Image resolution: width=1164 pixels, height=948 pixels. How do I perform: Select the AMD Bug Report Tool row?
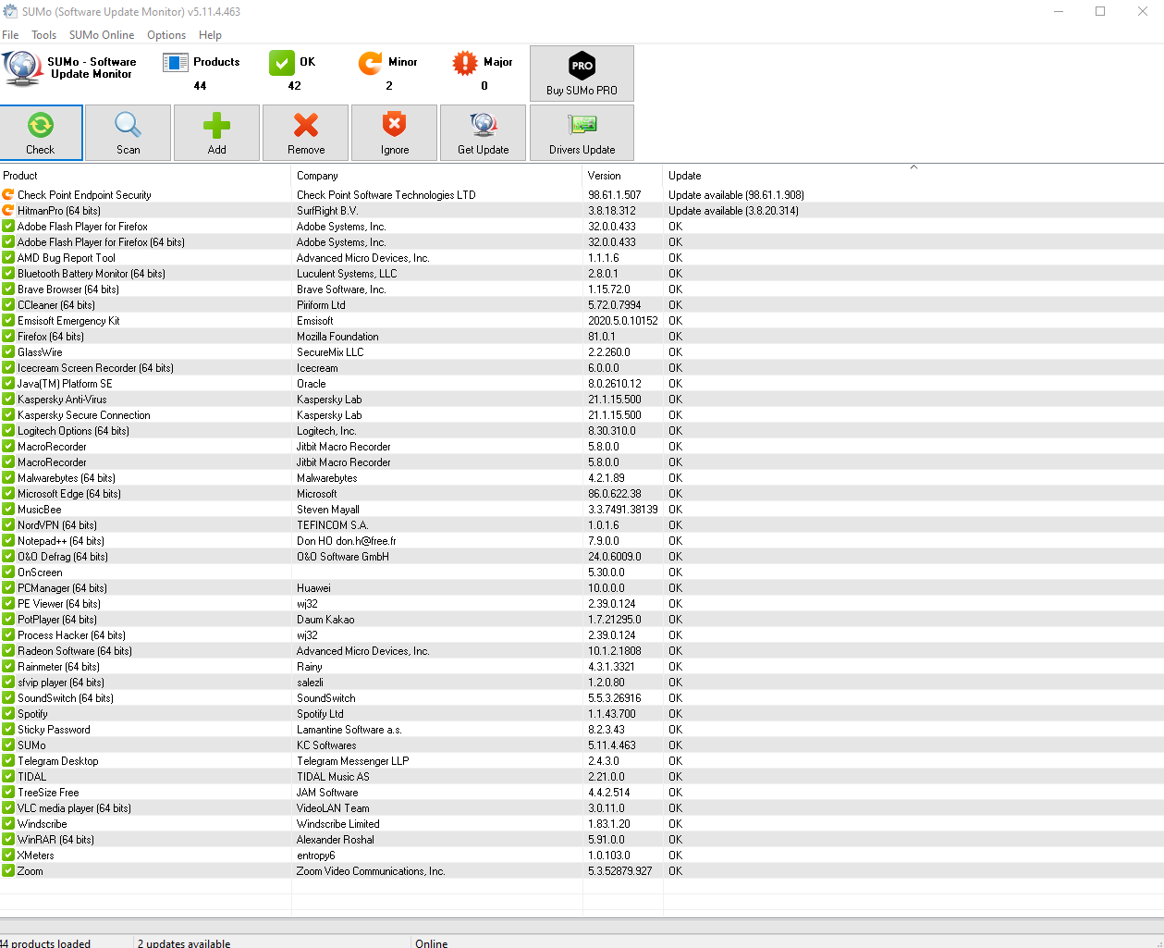tap(582, 258)
